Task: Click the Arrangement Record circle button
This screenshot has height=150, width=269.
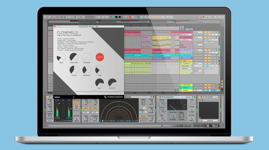Action: pos(120,17)
